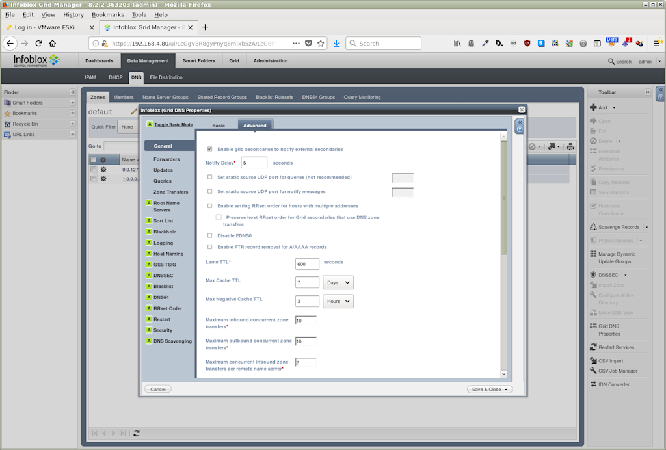Click in the Notify Delay input field

click(x=254, y=163)
